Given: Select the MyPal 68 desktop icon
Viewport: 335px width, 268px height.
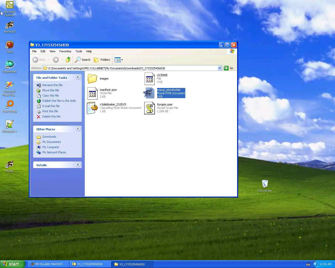Looking at the screenshot, I should tap(9, 27).
